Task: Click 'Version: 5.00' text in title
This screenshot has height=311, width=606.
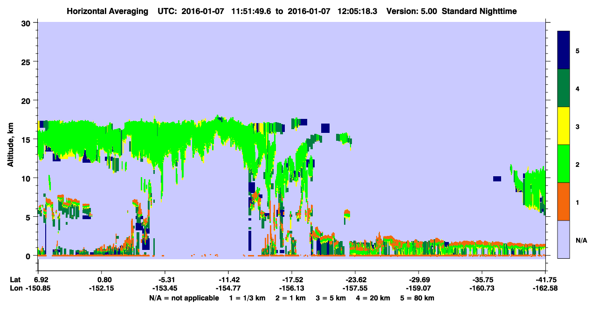Action: [412, 11]
